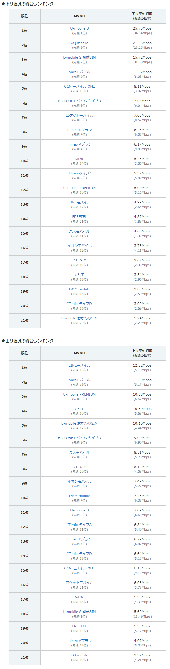Select the イオンモバイル link ranked 9th in upload
Image resolution: width=170 pixels, height=669 pixels.
tap(79, 481)
